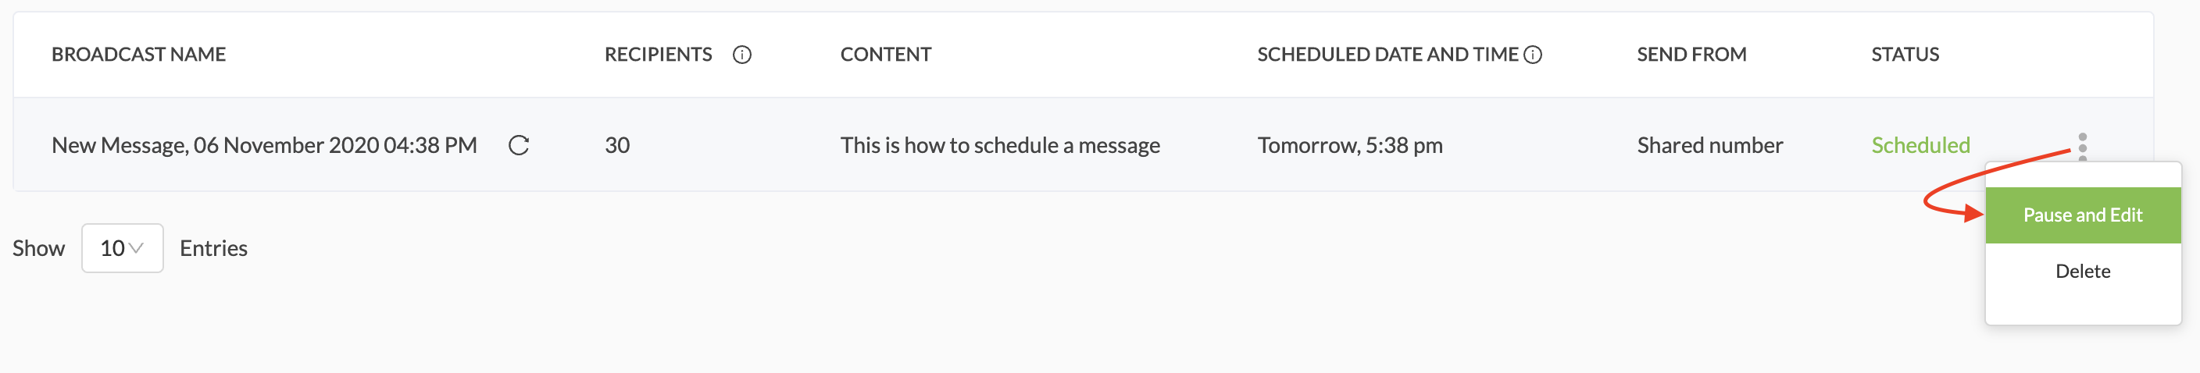Click the Recipients info icon
Viewport: 2200px width, 373px height.
tap(742, 55)
